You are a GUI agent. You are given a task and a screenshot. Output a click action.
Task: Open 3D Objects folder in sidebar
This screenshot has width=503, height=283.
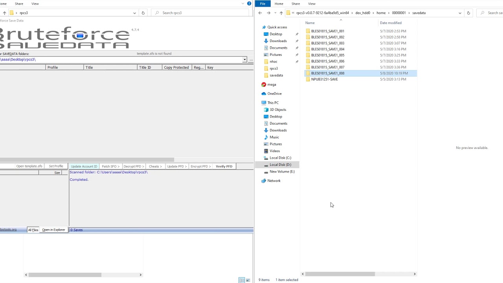coord(278,110)
